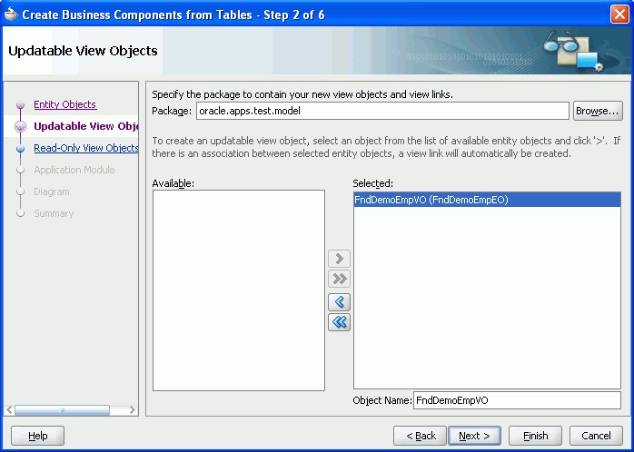Focus the Package text field
The width and height of the screenshot is (634, 452).
pyautogui.click(x=382, y=111)
